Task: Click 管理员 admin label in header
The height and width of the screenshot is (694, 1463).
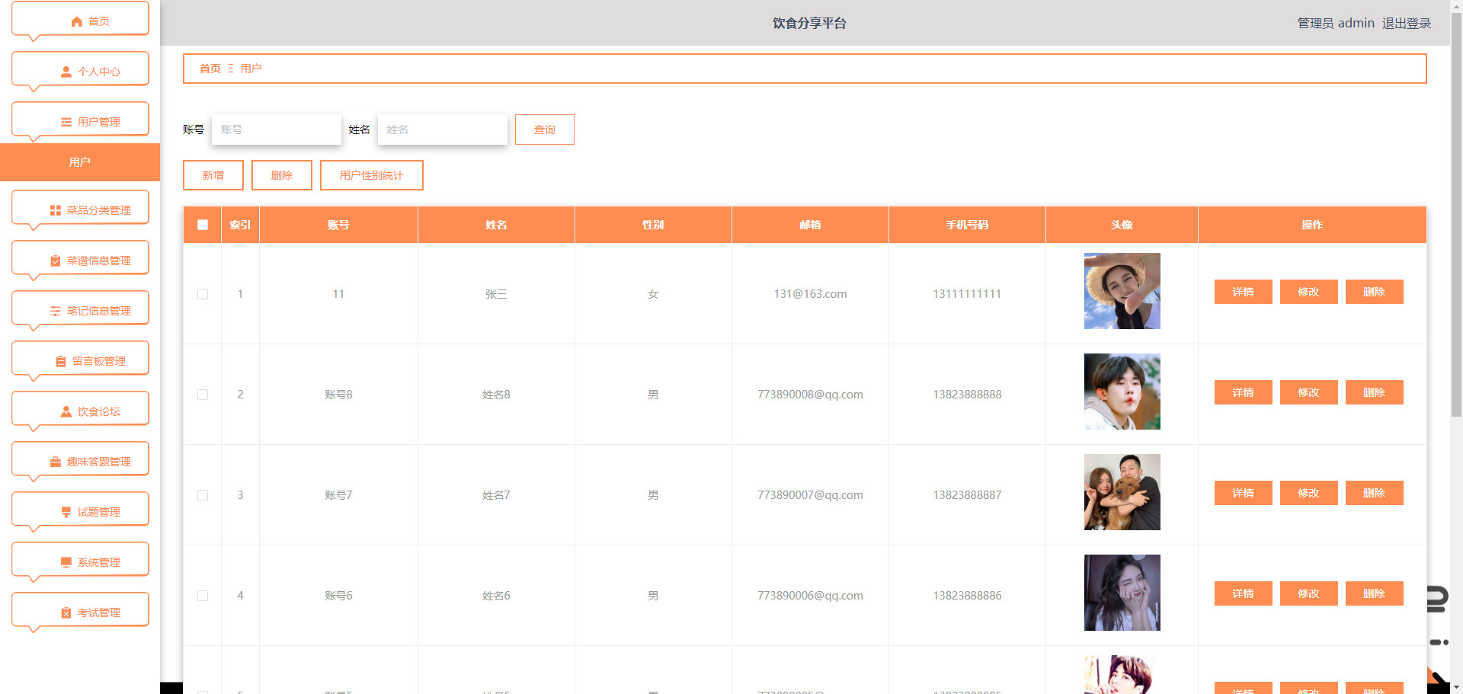Action: coord(1336,23)
